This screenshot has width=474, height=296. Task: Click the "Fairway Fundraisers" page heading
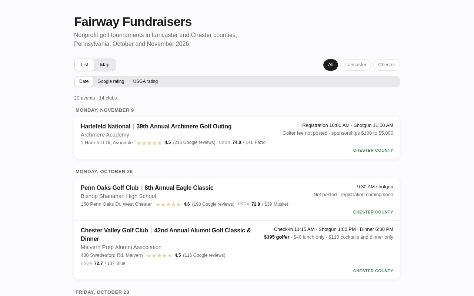pyautogui.click(x=133, y=22)
